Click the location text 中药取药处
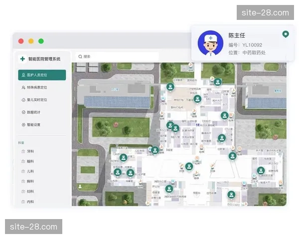The image size is (299, 239). (254, 53)
